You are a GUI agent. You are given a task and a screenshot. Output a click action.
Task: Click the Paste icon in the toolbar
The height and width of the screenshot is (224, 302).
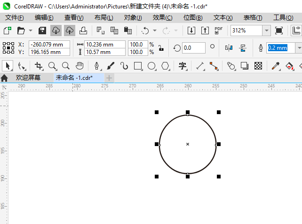tap(128, 31)
